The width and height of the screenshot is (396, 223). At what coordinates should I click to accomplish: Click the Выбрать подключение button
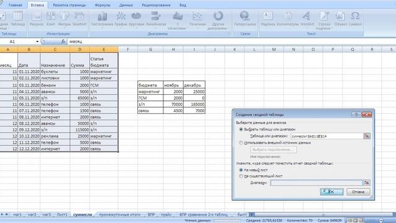coord(273,150)
